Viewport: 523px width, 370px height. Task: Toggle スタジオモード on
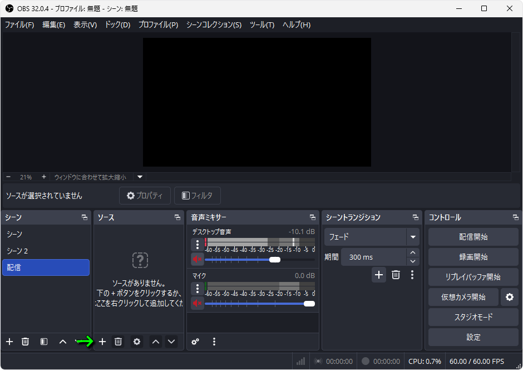tap(473, 317)
